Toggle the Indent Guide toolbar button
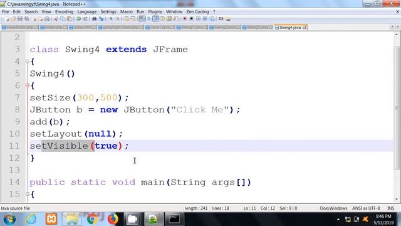The height and width of the screenshot is (226, 401). 155,19
